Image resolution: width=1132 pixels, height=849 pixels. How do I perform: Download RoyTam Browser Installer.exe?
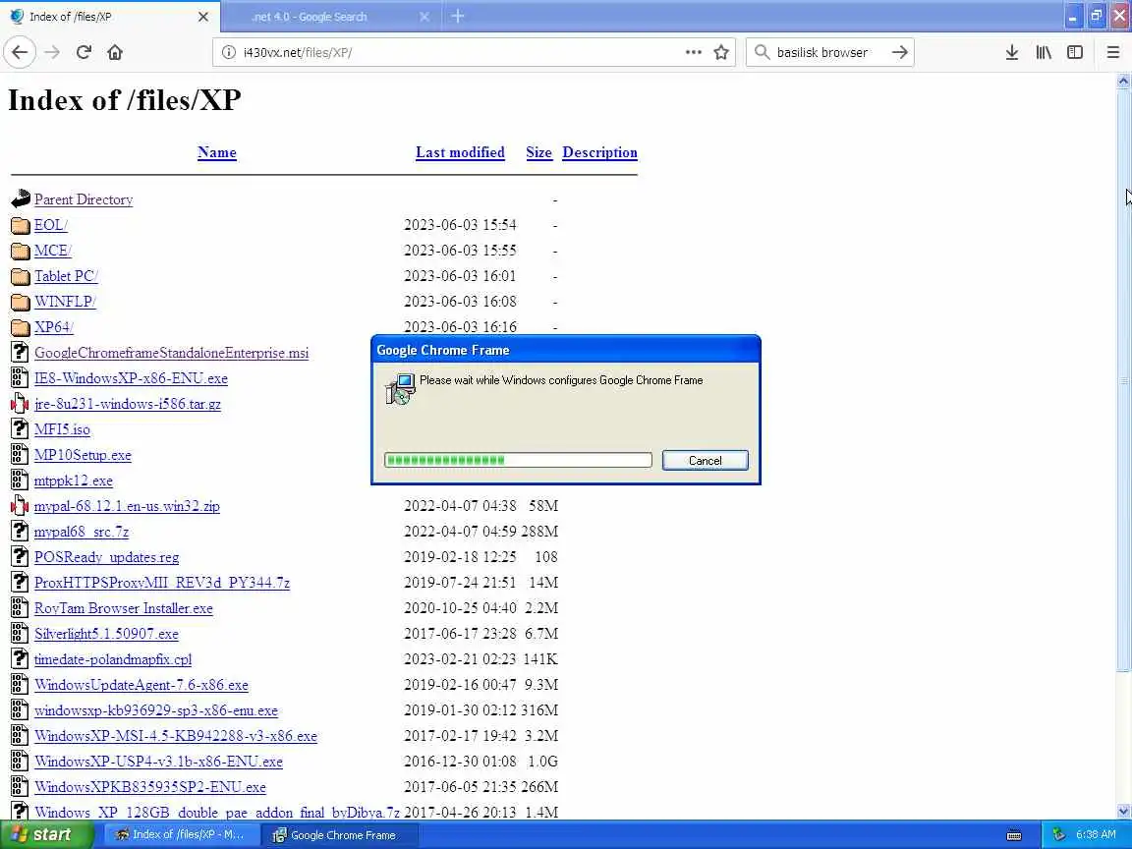(x=124, y=608)
